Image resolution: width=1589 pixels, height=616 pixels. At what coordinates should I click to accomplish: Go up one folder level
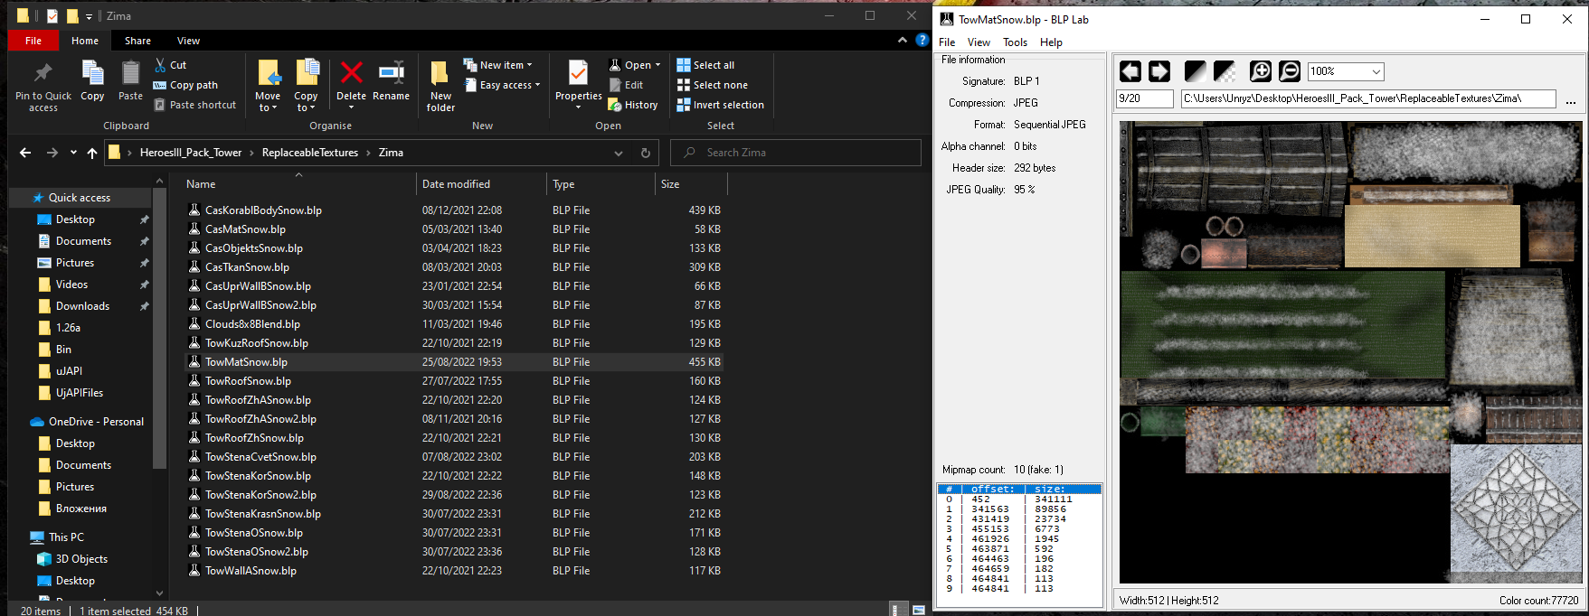pos(92,153)
